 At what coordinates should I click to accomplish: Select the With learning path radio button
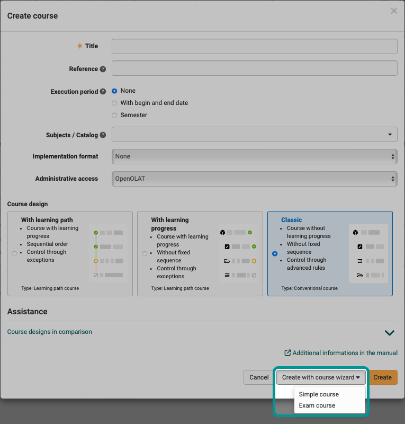14,254
